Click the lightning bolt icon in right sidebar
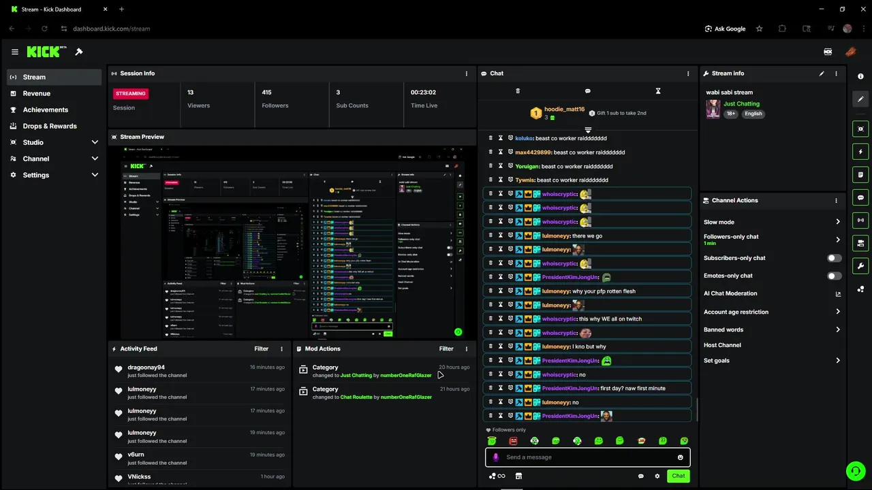The width and height of the screenshot is (872, 490). (x=860, y=152)
